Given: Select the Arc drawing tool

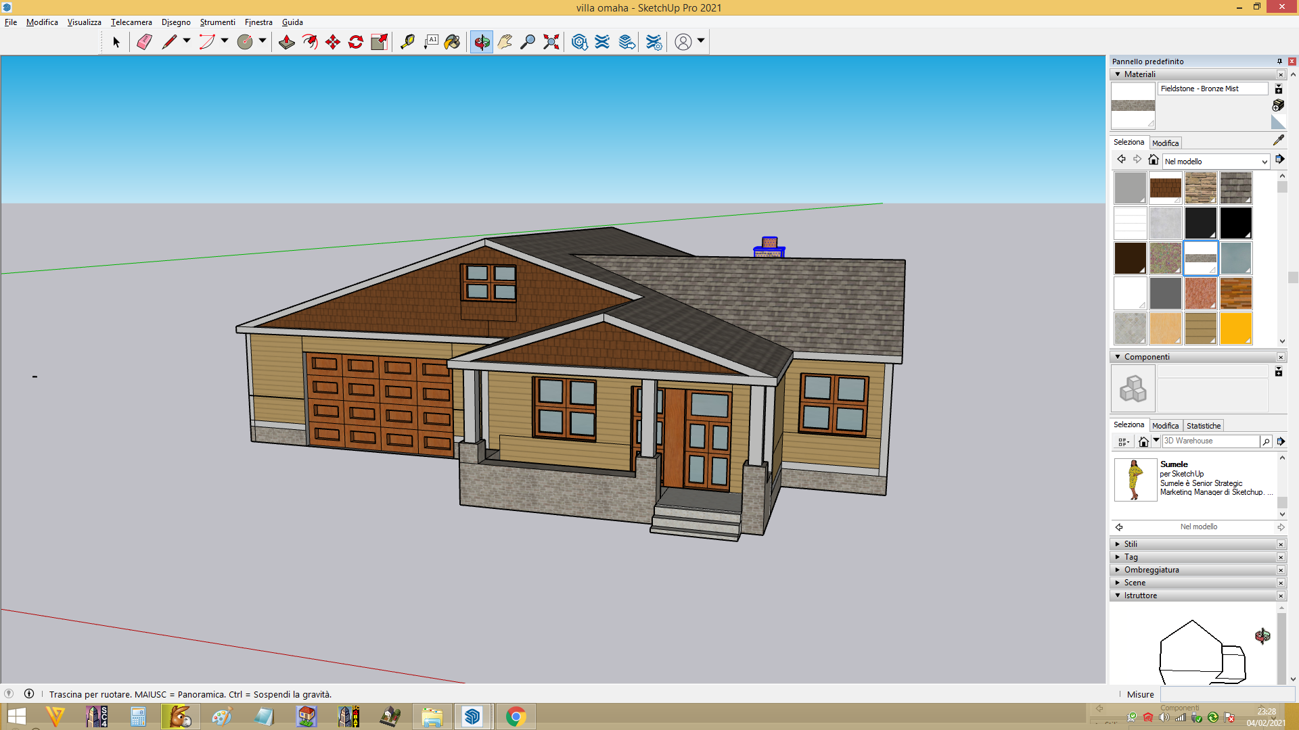Looking at the screenshot, I should (x=207, y=42).
